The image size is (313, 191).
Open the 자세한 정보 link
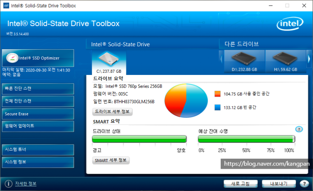[x=26, y=183]
